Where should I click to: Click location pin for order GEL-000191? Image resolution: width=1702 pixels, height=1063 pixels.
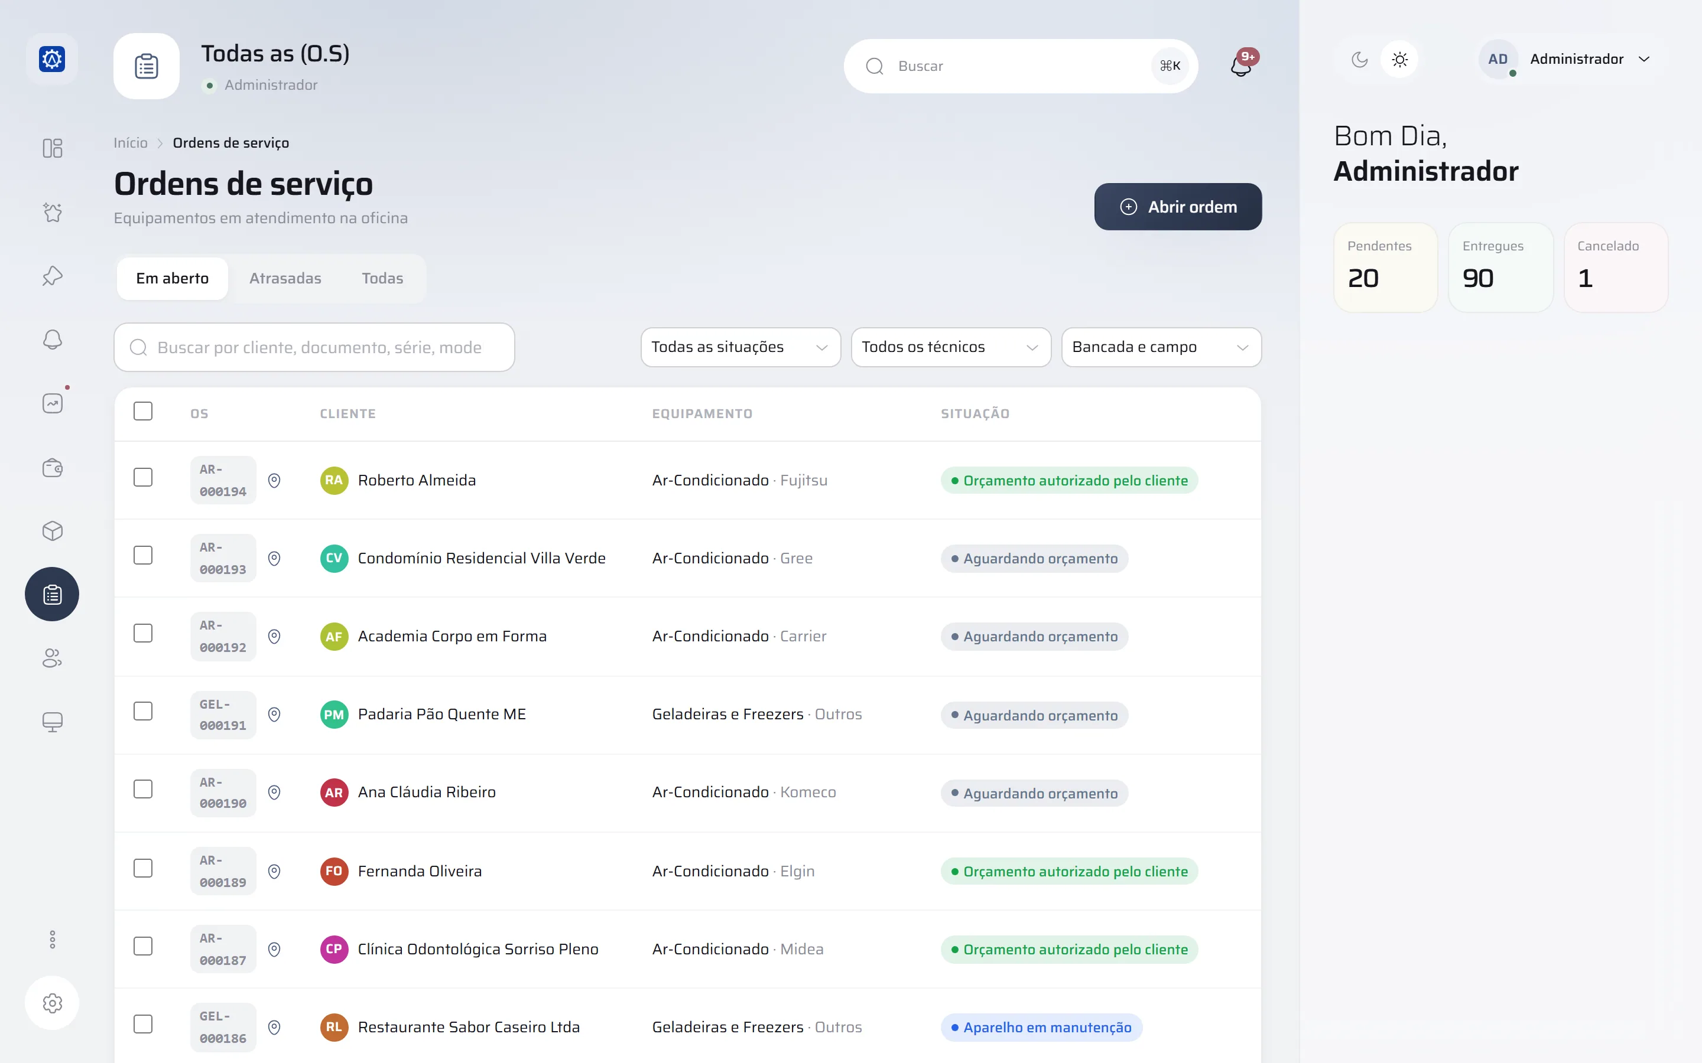(x=274, y=715)
